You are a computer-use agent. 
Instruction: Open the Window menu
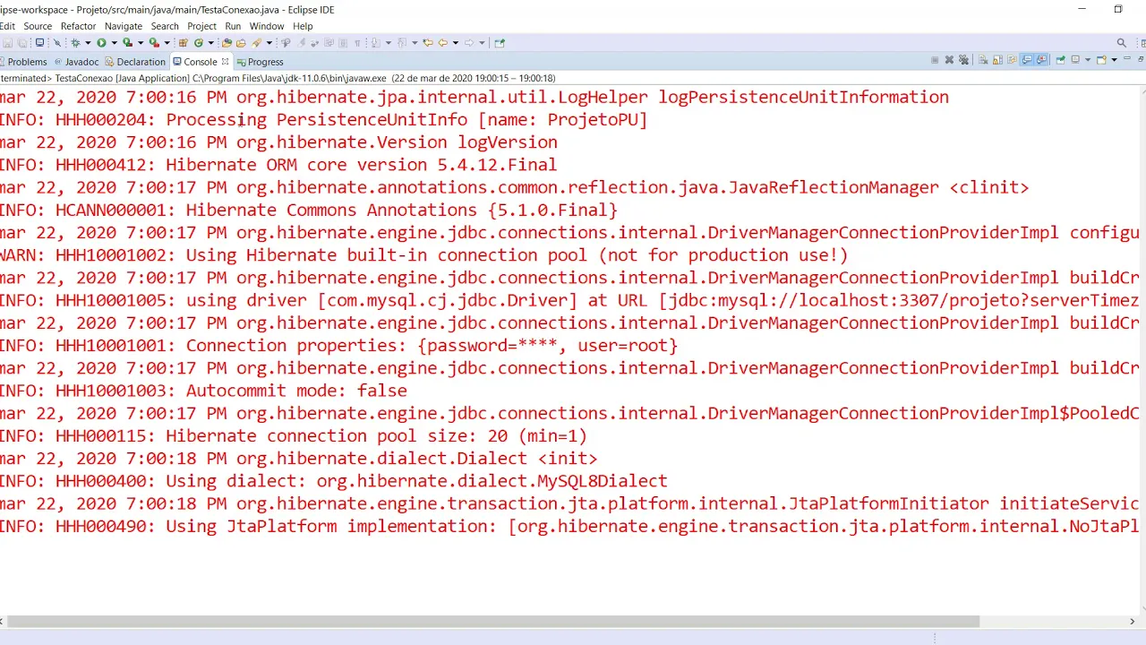[267, 26]
